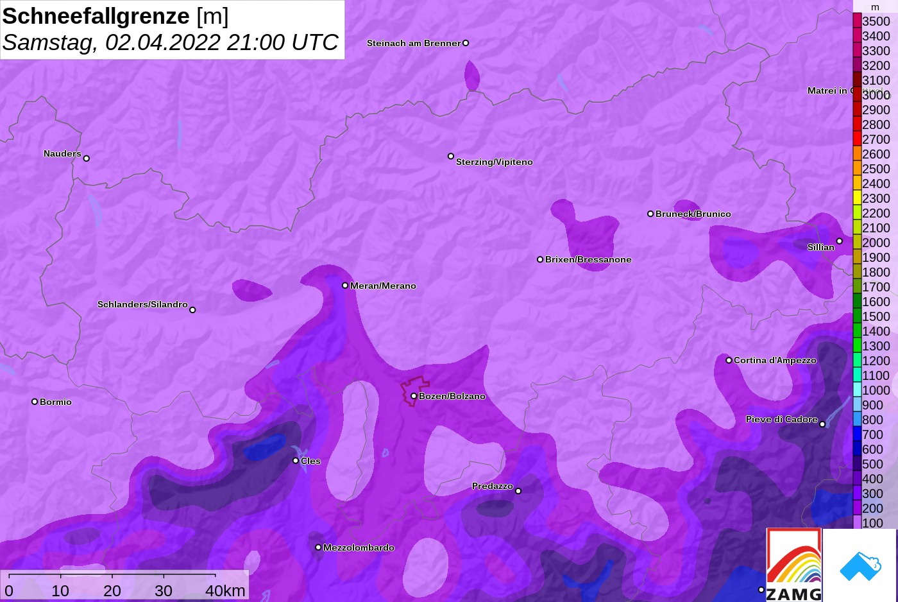Click the Predazzo marker dot

point(518,491)
